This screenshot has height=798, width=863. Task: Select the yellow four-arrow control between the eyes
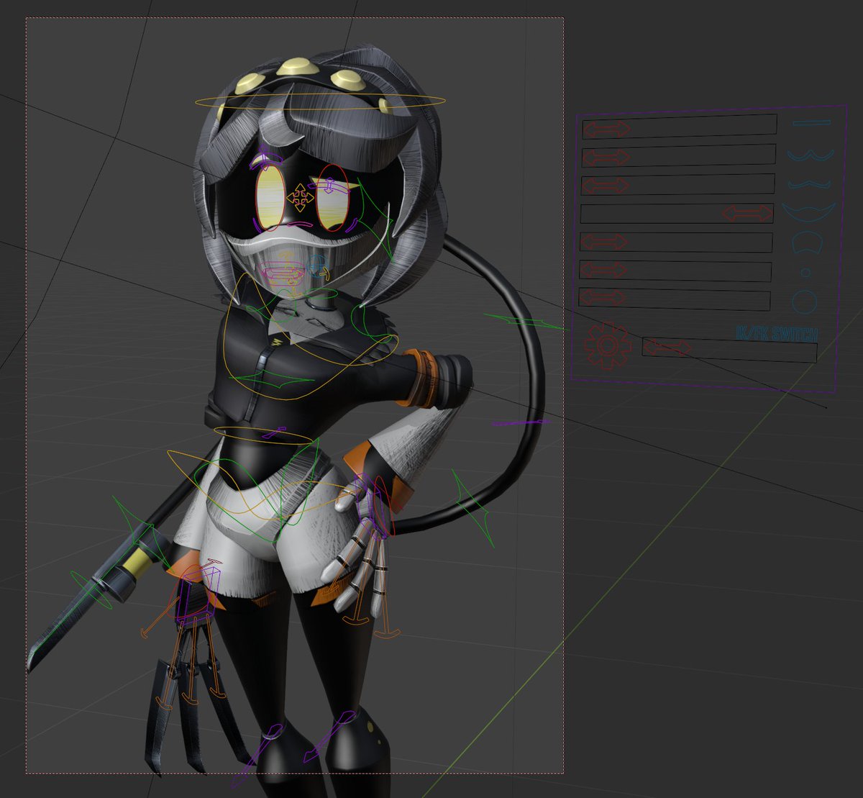coord(300,196)
